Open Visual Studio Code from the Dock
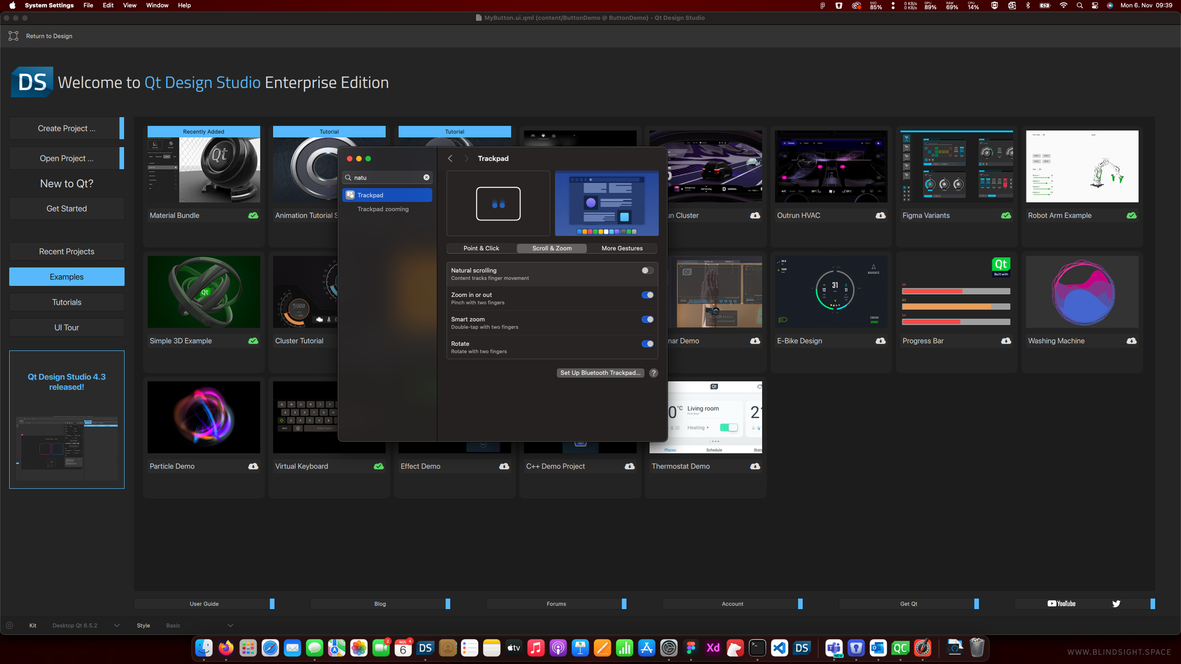The height and width of the screenshot is (664, 1181). [x=779, y=648]
